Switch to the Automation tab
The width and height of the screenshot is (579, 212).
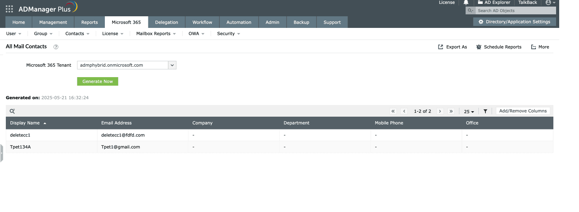click(239, 22)
